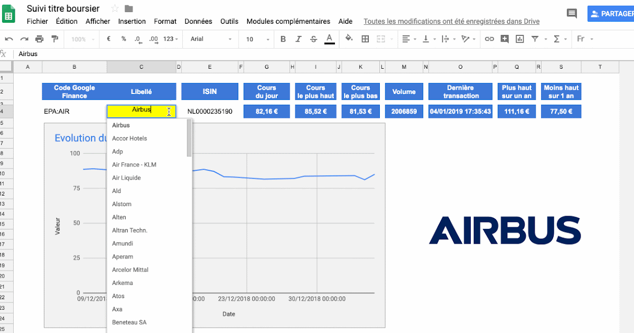
Task: Open the Modules complémentaires menu
Action: pos(288,22)
